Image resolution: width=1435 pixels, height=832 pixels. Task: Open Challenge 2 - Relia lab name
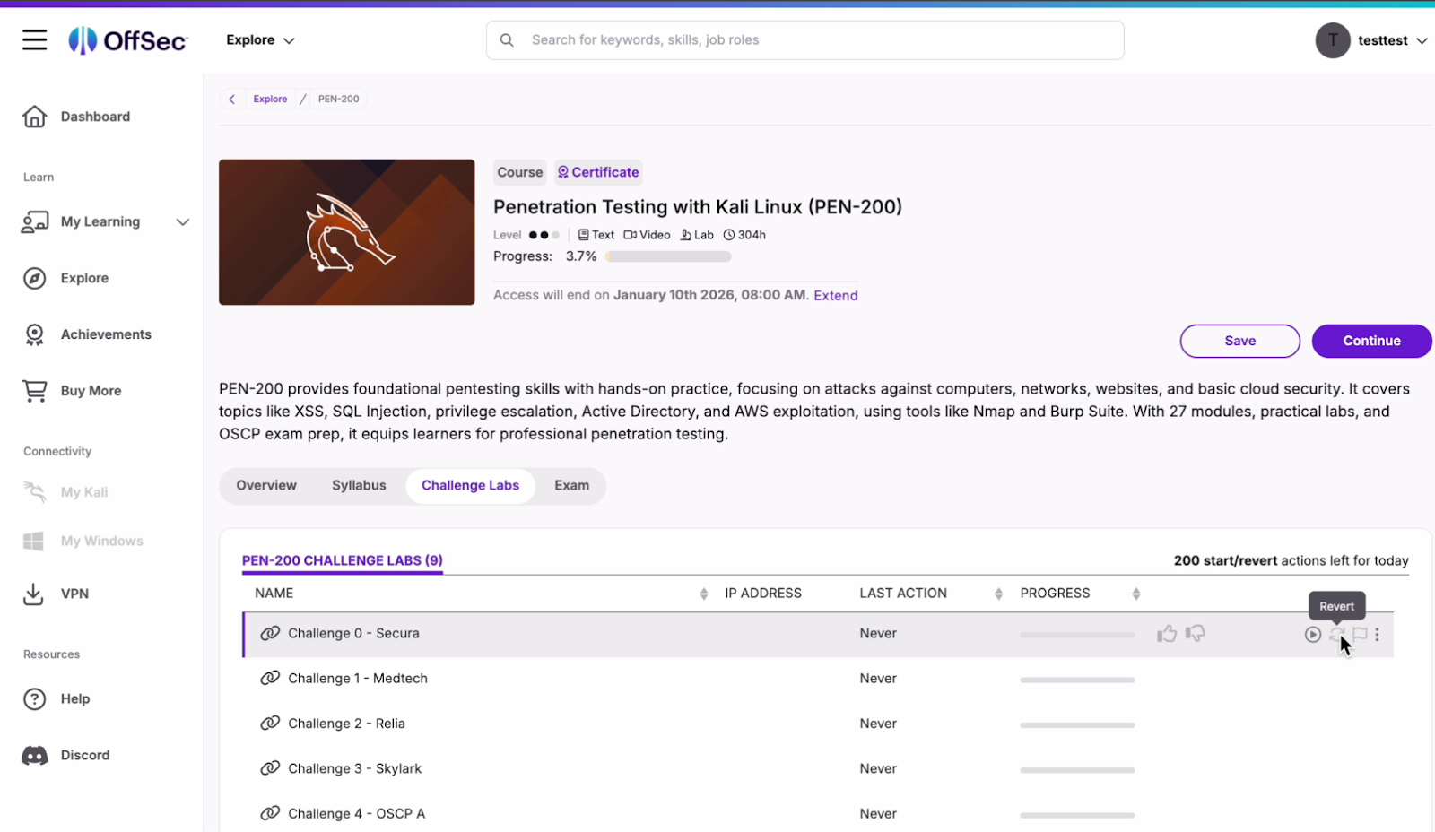tap(346, 724)
